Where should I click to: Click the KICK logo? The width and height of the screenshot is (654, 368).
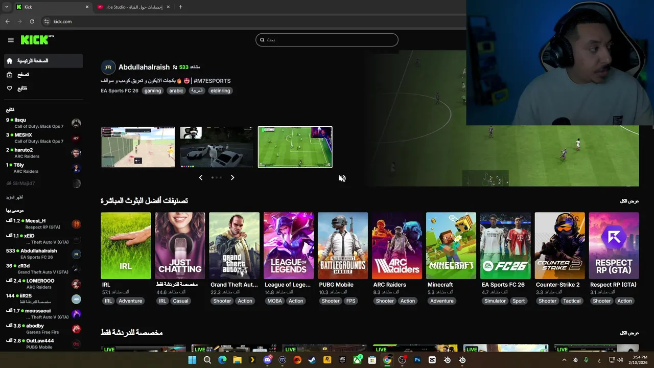click(37, 40)
